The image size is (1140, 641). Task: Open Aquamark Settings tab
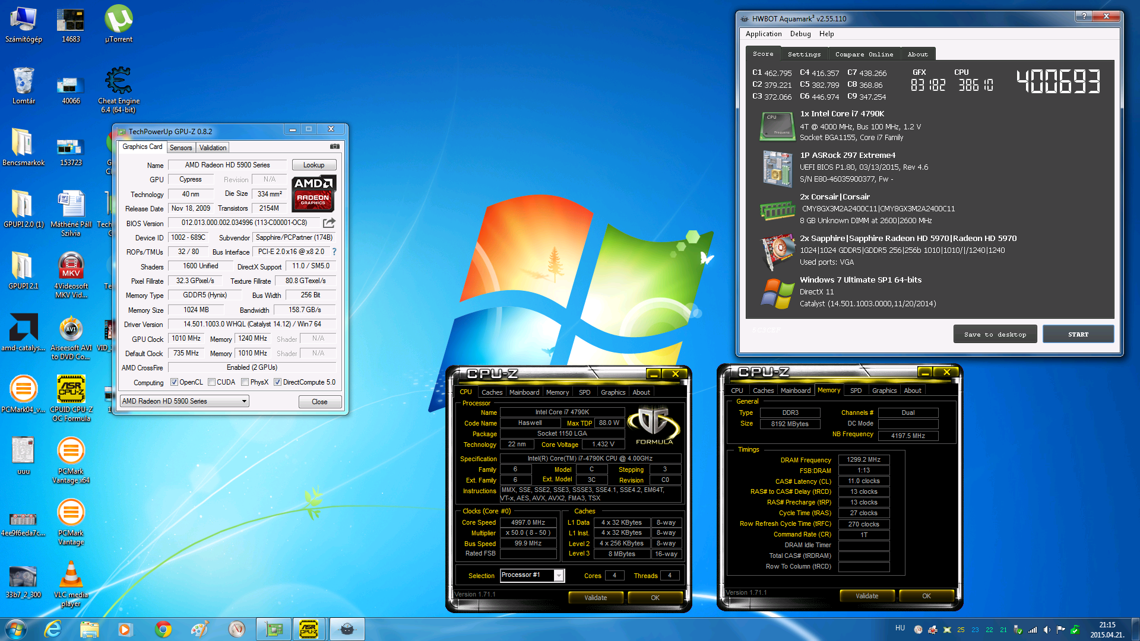(804, 54)
